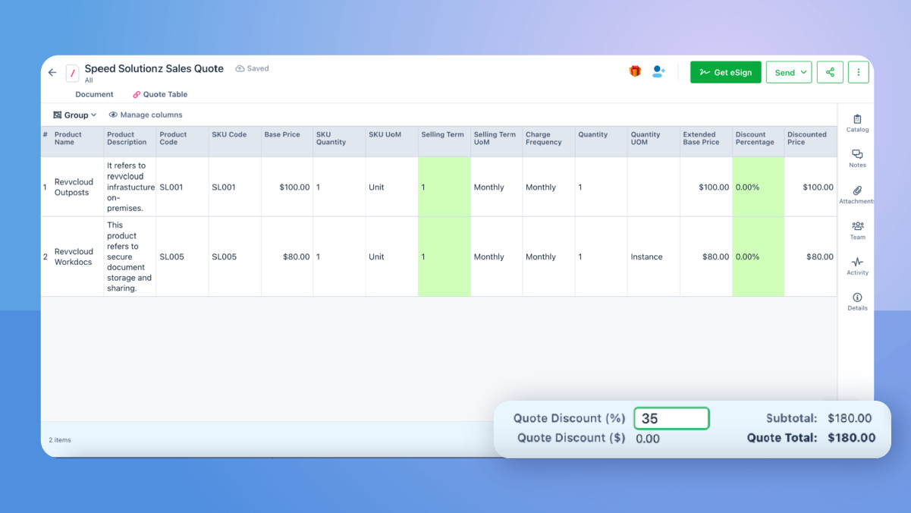Screen dimensions: 911x513
Task: Click the back arrow to exit quote
Action: click(52, 71)
